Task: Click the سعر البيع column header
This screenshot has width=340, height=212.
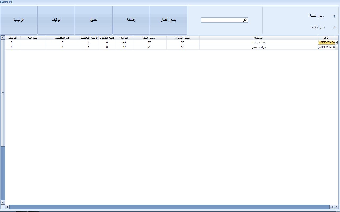Action: pyautogui.click(x=150, y=38)
